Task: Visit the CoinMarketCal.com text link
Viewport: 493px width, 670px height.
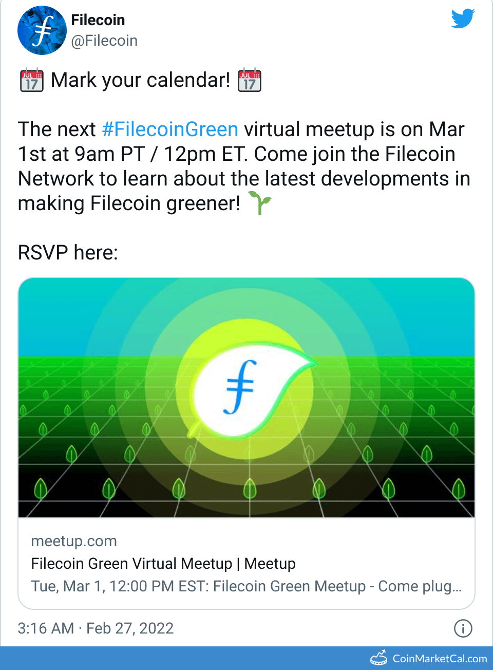Action: point(440,659)
